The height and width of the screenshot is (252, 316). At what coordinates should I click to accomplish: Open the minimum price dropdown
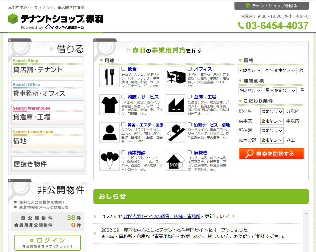click(x=250, y=70)
